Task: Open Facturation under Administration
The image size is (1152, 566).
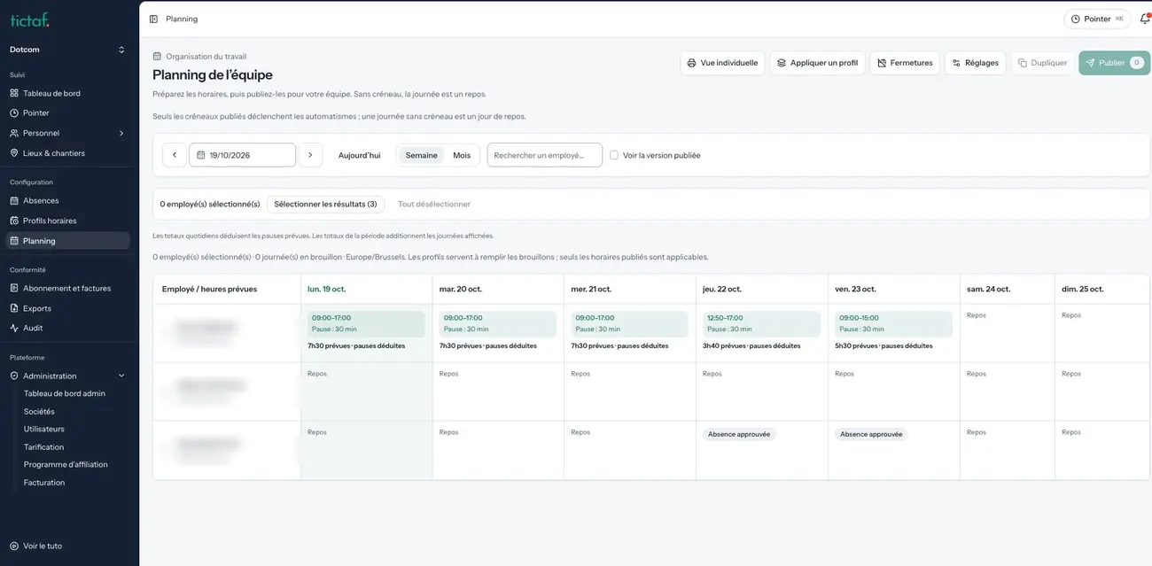Action: [44, 482]
